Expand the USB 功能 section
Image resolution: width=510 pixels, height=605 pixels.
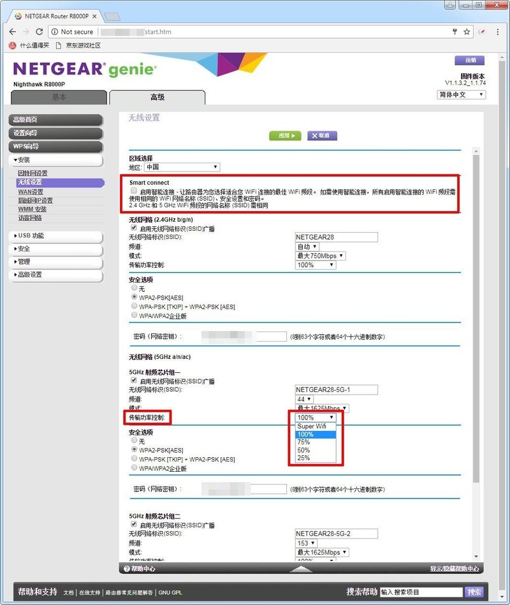56,236
